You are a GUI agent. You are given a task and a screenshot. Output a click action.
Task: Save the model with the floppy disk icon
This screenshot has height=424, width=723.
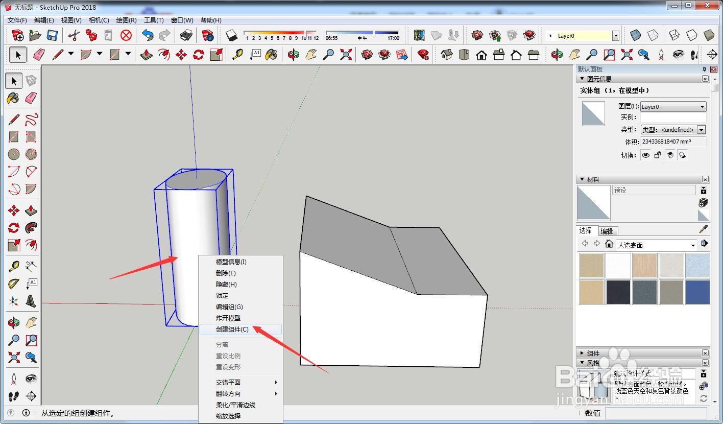(x=52, y=35)
